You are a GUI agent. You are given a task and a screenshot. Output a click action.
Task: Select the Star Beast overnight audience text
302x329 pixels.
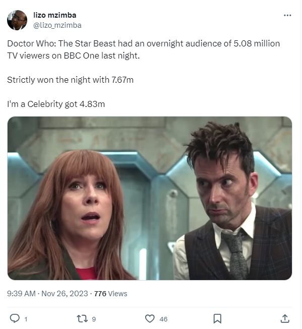[x=144, y=43]
